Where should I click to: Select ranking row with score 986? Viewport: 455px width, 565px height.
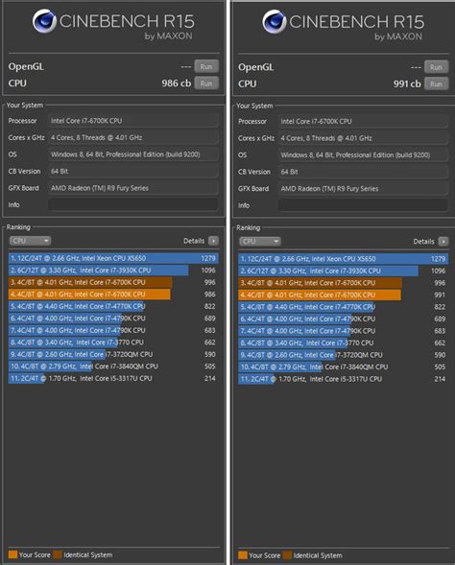[x=113, y=294]
